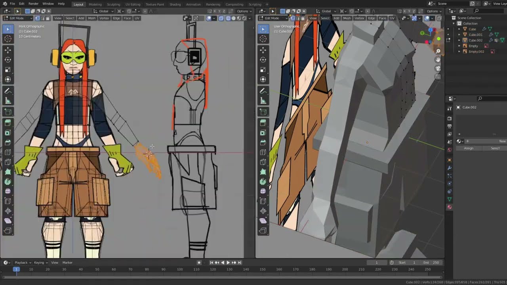Select the Transform tool in the left viewport toolbar

8,80
